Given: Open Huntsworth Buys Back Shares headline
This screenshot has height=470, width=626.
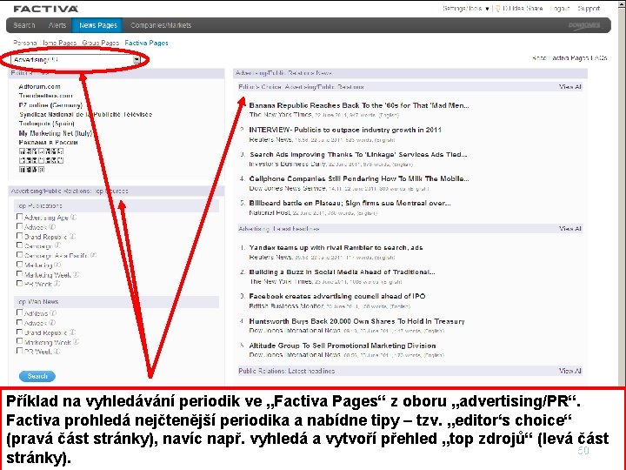Looking at the screenshot, I should pos(357,321).
